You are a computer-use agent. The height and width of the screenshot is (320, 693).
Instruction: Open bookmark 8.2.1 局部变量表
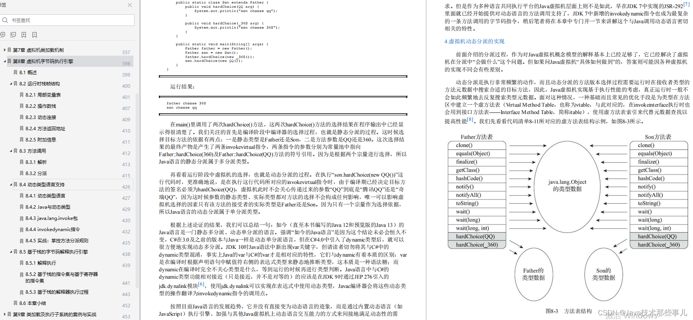point(43,95)
